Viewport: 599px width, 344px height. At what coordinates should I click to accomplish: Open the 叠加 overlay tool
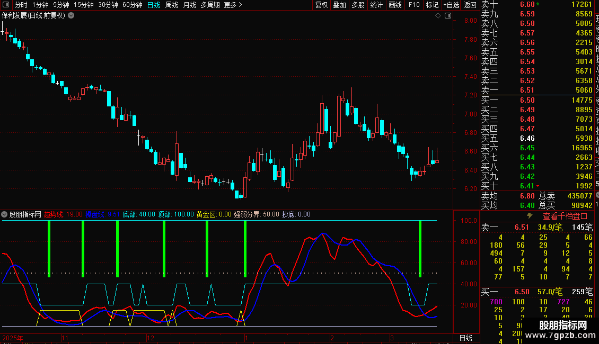339,5
